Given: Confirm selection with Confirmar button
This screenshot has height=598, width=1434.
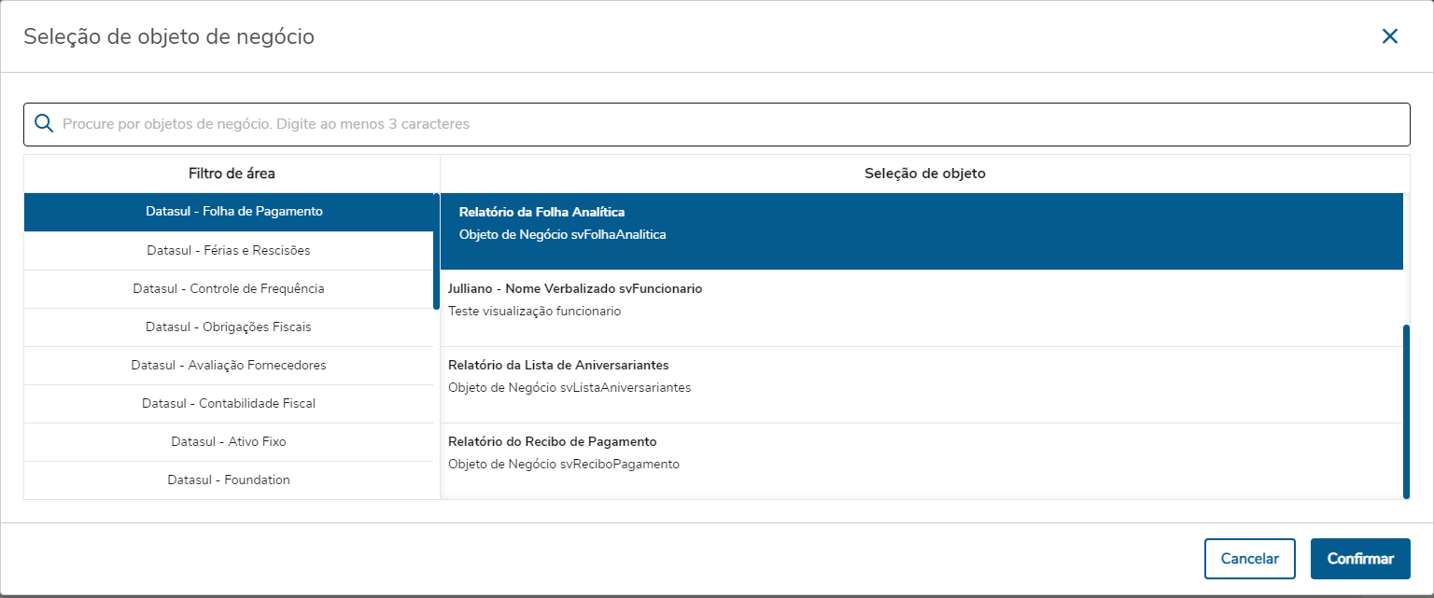Looking at the screenshot, I should [1359, 559].
